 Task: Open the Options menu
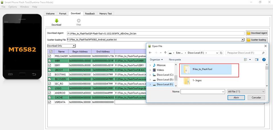pyautogui.click(x=13, y=7)
